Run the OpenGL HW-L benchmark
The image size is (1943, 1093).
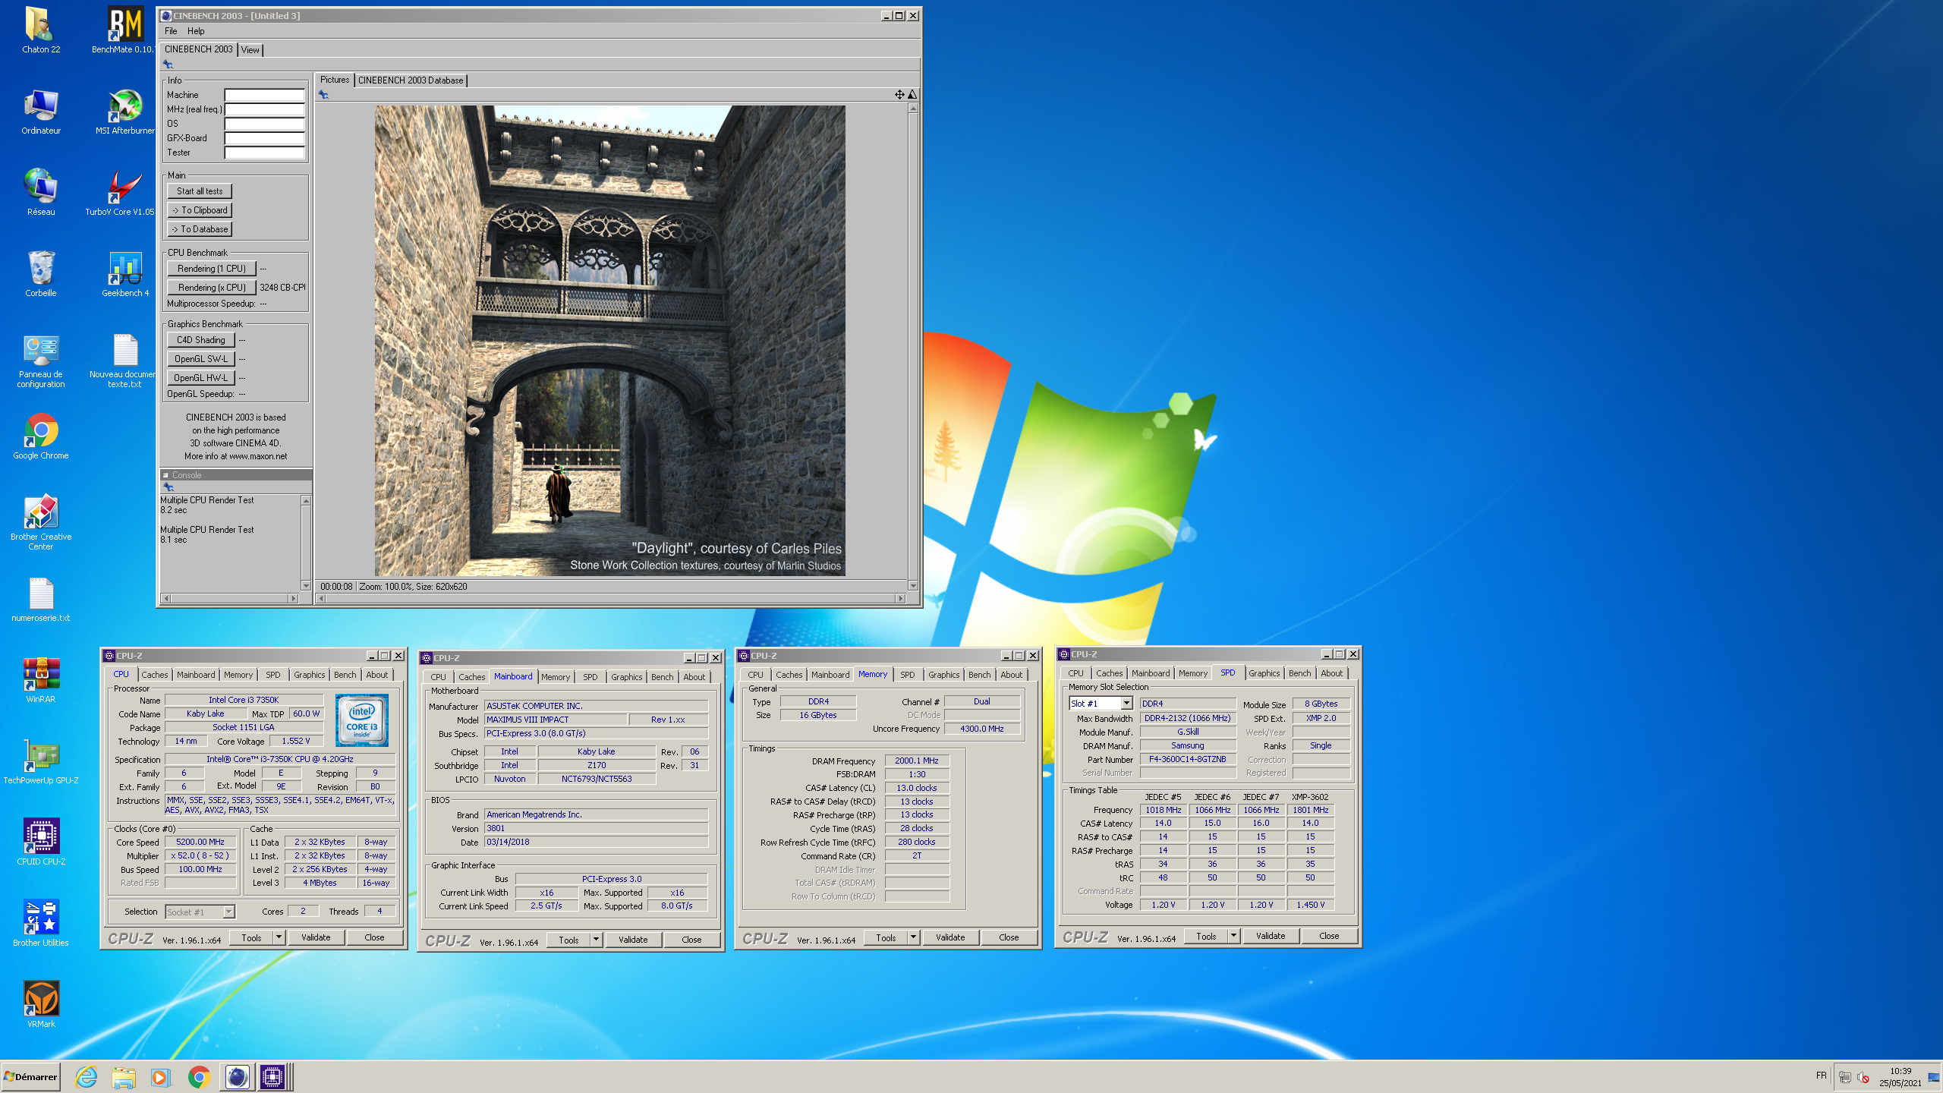click(200, 378)
